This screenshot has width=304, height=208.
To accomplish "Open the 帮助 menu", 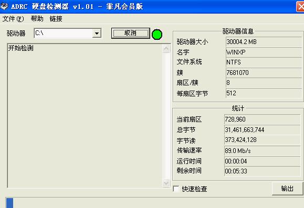I will click(37, 19).
